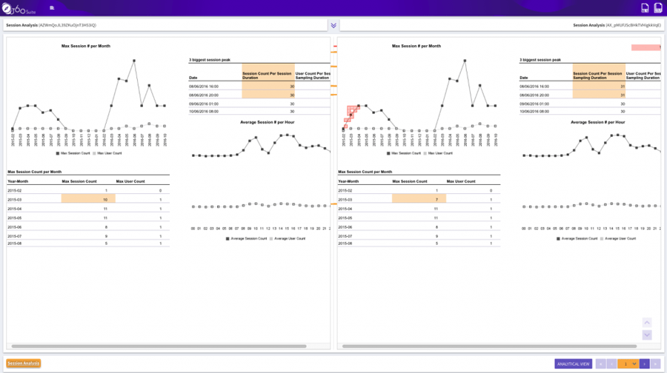Click 10/06/2016 08:00 in the right peak table
667x373 pixels.
tap(534, 111)
